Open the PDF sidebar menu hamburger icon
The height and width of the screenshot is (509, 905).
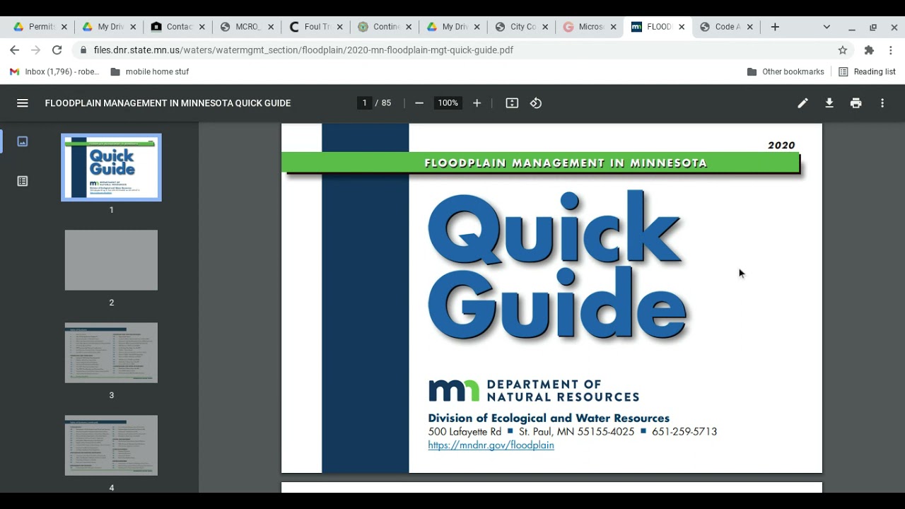[23, 103]
